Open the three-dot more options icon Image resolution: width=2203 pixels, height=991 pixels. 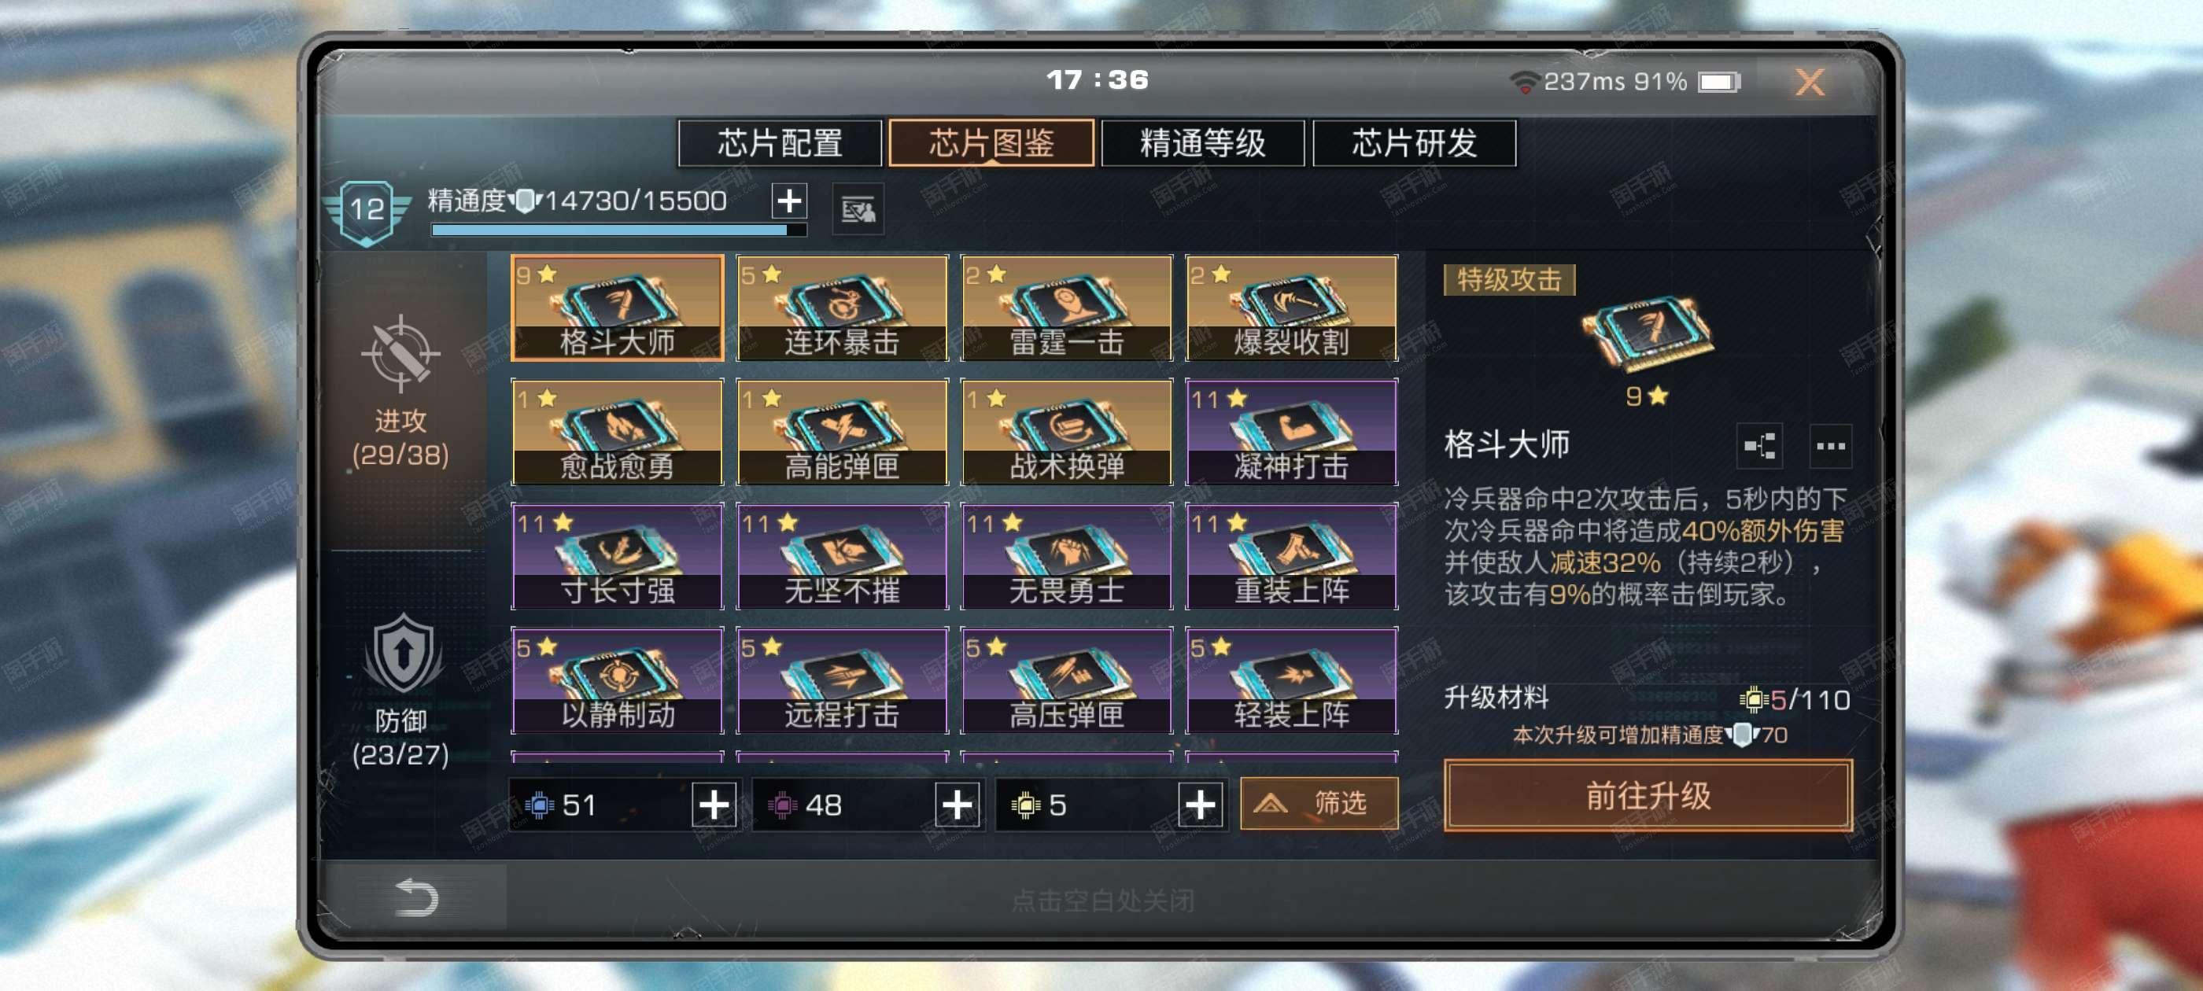(1829, 445)
